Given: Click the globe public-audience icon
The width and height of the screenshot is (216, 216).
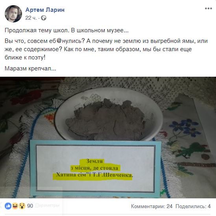Looking at the screenshot, I should [x=44, y=18].
